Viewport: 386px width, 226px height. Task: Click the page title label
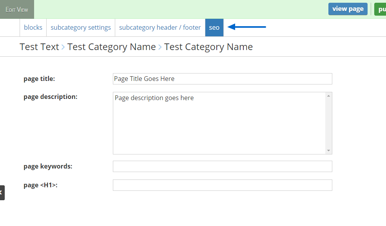tap(39, 79)
